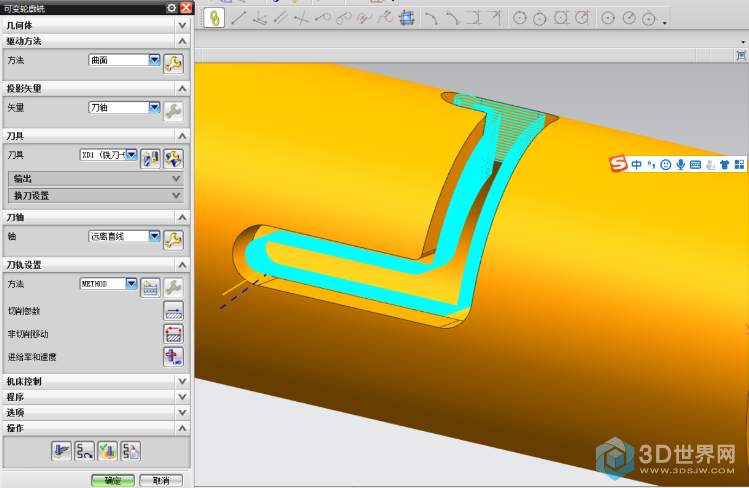This screenshot has height=488, width=749.
Task: Click the Sogou S logo icon
Action: pos(618,163)
